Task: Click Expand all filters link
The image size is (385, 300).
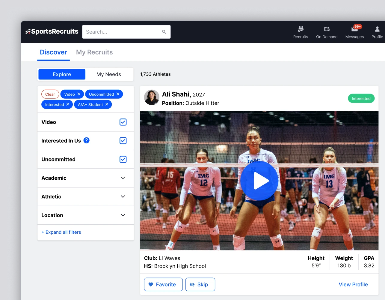Action: 61,232
